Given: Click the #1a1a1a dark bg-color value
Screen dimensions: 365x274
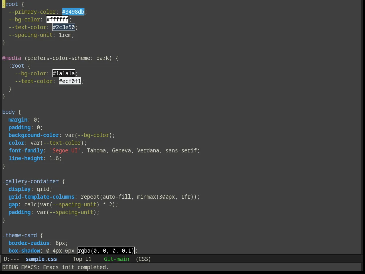Looking at the screenshot, I should [x=64, y=73].
